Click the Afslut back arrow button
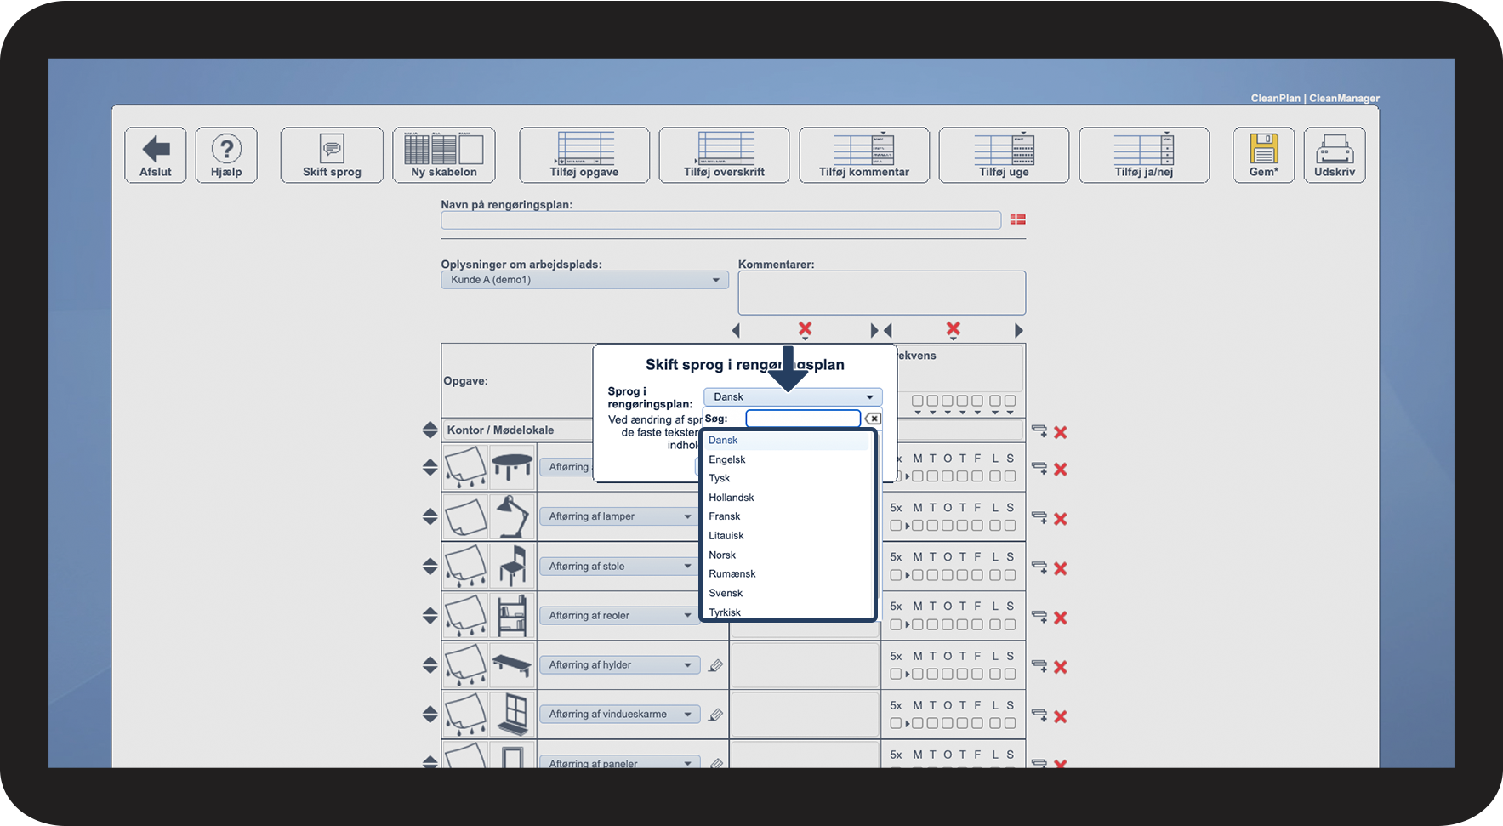This screenshot has width=1503, height=826. point(156,155)
